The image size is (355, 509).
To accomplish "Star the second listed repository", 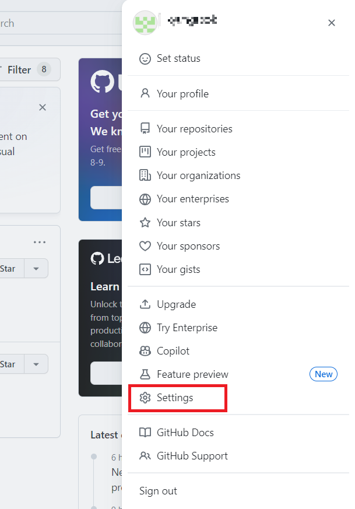I will point(8,364).
